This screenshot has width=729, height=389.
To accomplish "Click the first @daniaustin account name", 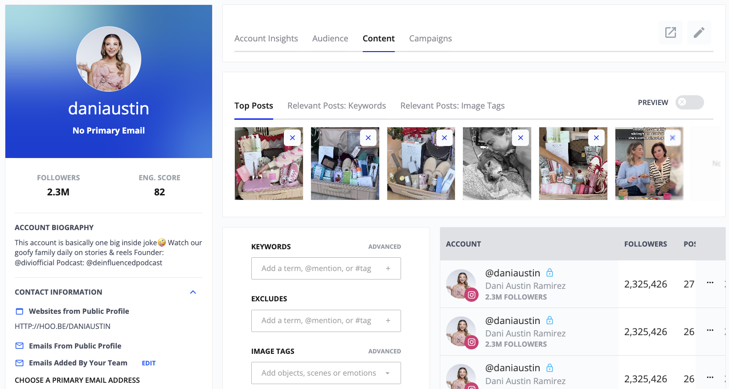I will pyautogui.click(x=512, y=273).
